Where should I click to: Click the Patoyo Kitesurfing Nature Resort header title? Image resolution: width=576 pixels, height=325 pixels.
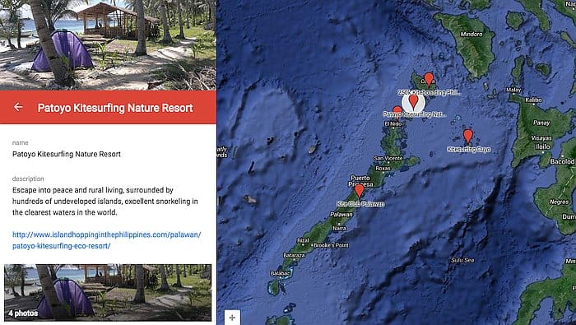pyautogui.click(x=115, y=108)
